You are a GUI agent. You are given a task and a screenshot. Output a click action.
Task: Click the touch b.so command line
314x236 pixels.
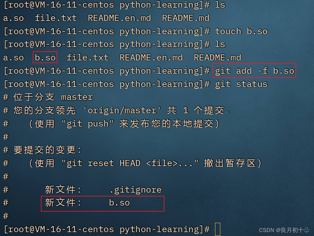click(241, 31)
